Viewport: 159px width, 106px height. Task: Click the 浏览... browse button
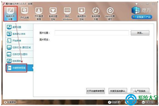[x=140, y=33]
